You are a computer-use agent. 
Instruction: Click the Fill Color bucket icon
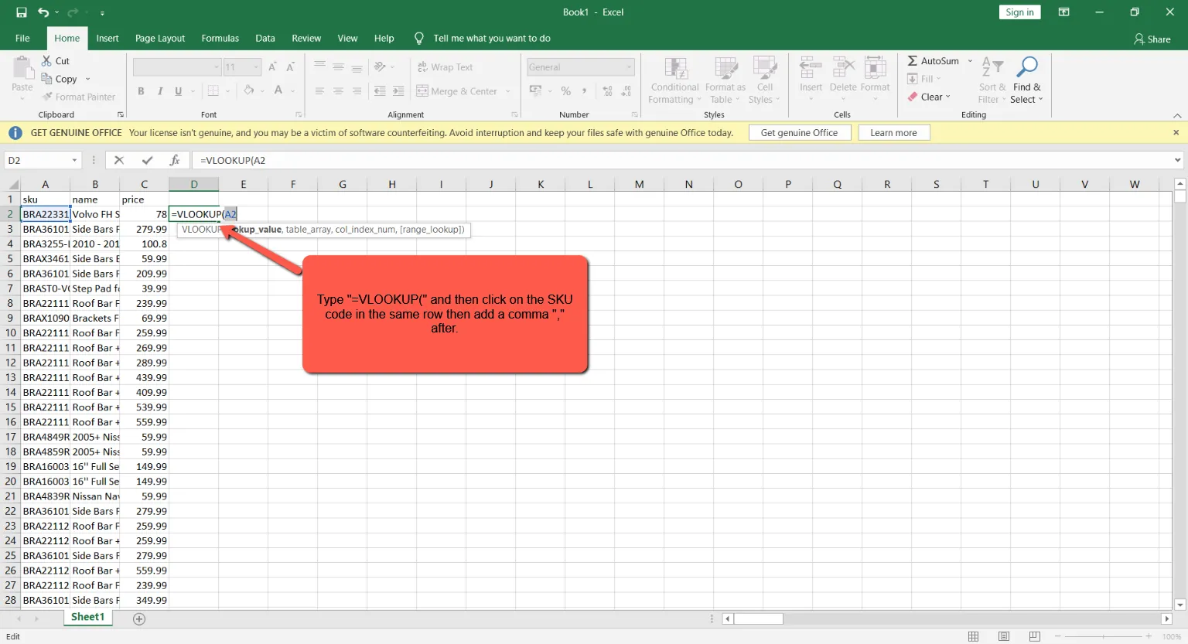point(249,91)
